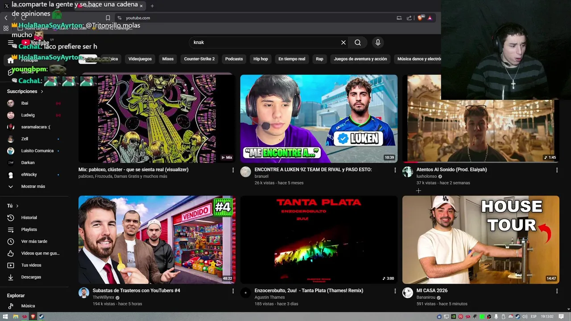Open Ver más tarde in the sidebar
The height and width of the screenshot is (321, 571).
tap(34, 242)
